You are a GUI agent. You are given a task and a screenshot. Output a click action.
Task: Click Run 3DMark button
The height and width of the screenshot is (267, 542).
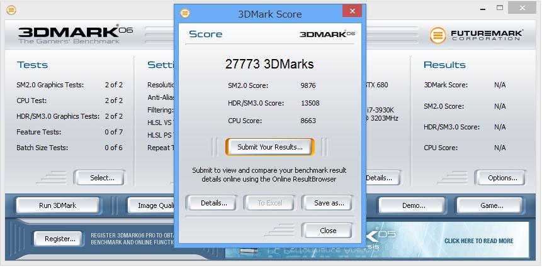(58, 205)
